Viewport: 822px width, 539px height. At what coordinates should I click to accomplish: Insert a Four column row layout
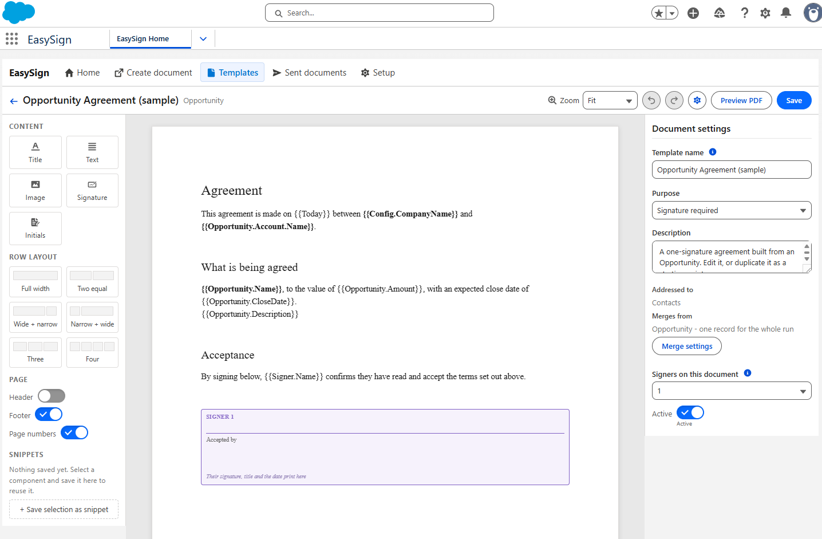coord(92,352)
